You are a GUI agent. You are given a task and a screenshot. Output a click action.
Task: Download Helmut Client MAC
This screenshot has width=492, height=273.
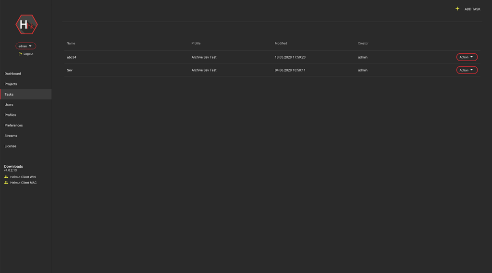pos(24,183)
